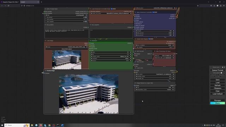
Task: Open control_net_name dropdown in ControlNet loader
Action: click(111, 13)
